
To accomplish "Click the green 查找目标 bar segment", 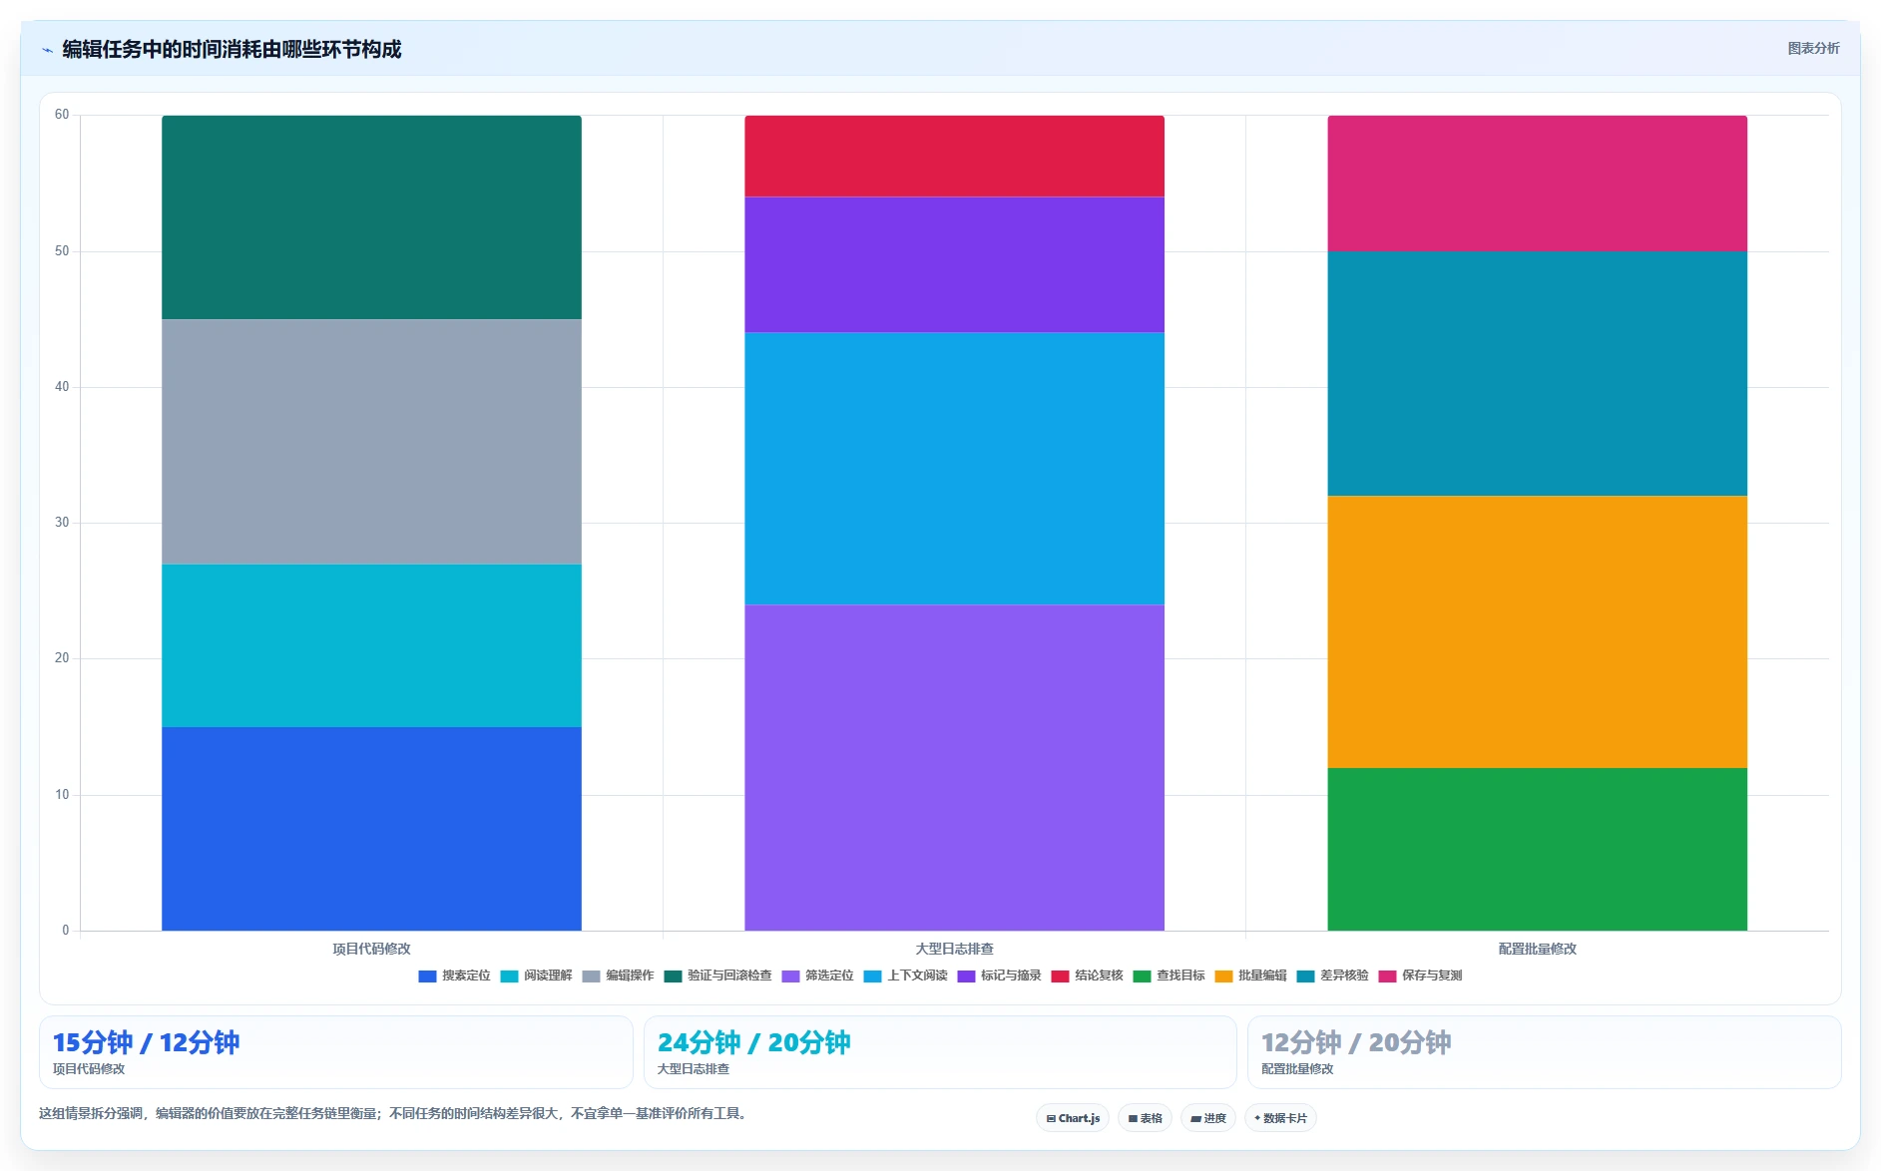I will click(x=1537, y=849).
